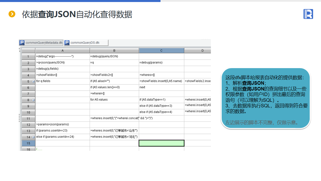Collapse the row 14 code block

[33, 137]
